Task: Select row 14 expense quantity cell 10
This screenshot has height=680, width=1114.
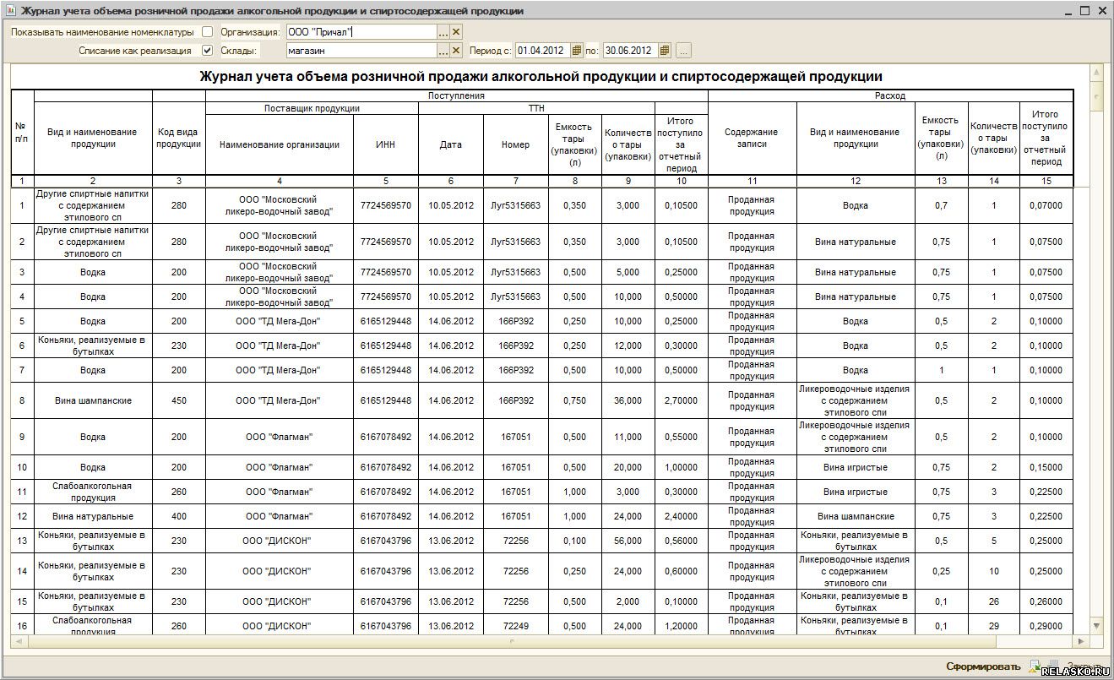Action: point(993,571)
